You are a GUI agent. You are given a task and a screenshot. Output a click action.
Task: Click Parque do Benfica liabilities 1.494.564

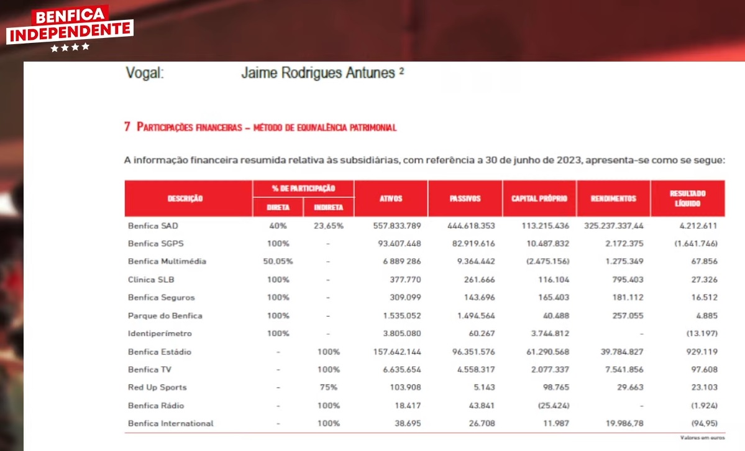click(x=476, y=316)
